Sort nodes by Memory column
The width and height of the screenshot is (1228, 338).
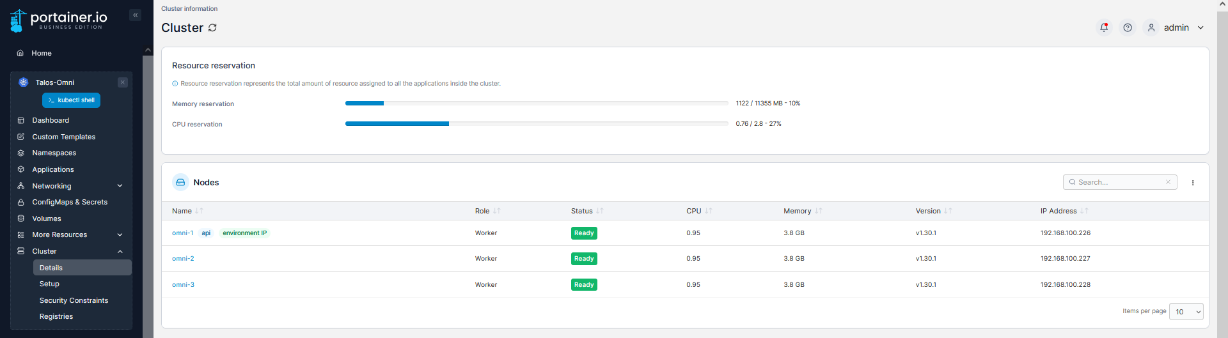click(803, 211)
